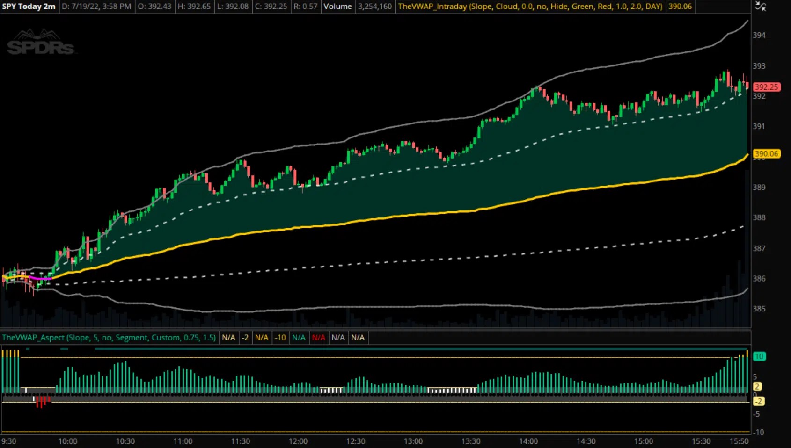Screen dimensions: 791x448
Task: Click the high price H: 392.65
Action: tap(194, 7)
